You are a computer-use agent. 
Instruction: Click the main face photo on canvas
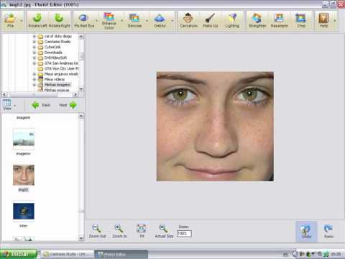[215, 126]
